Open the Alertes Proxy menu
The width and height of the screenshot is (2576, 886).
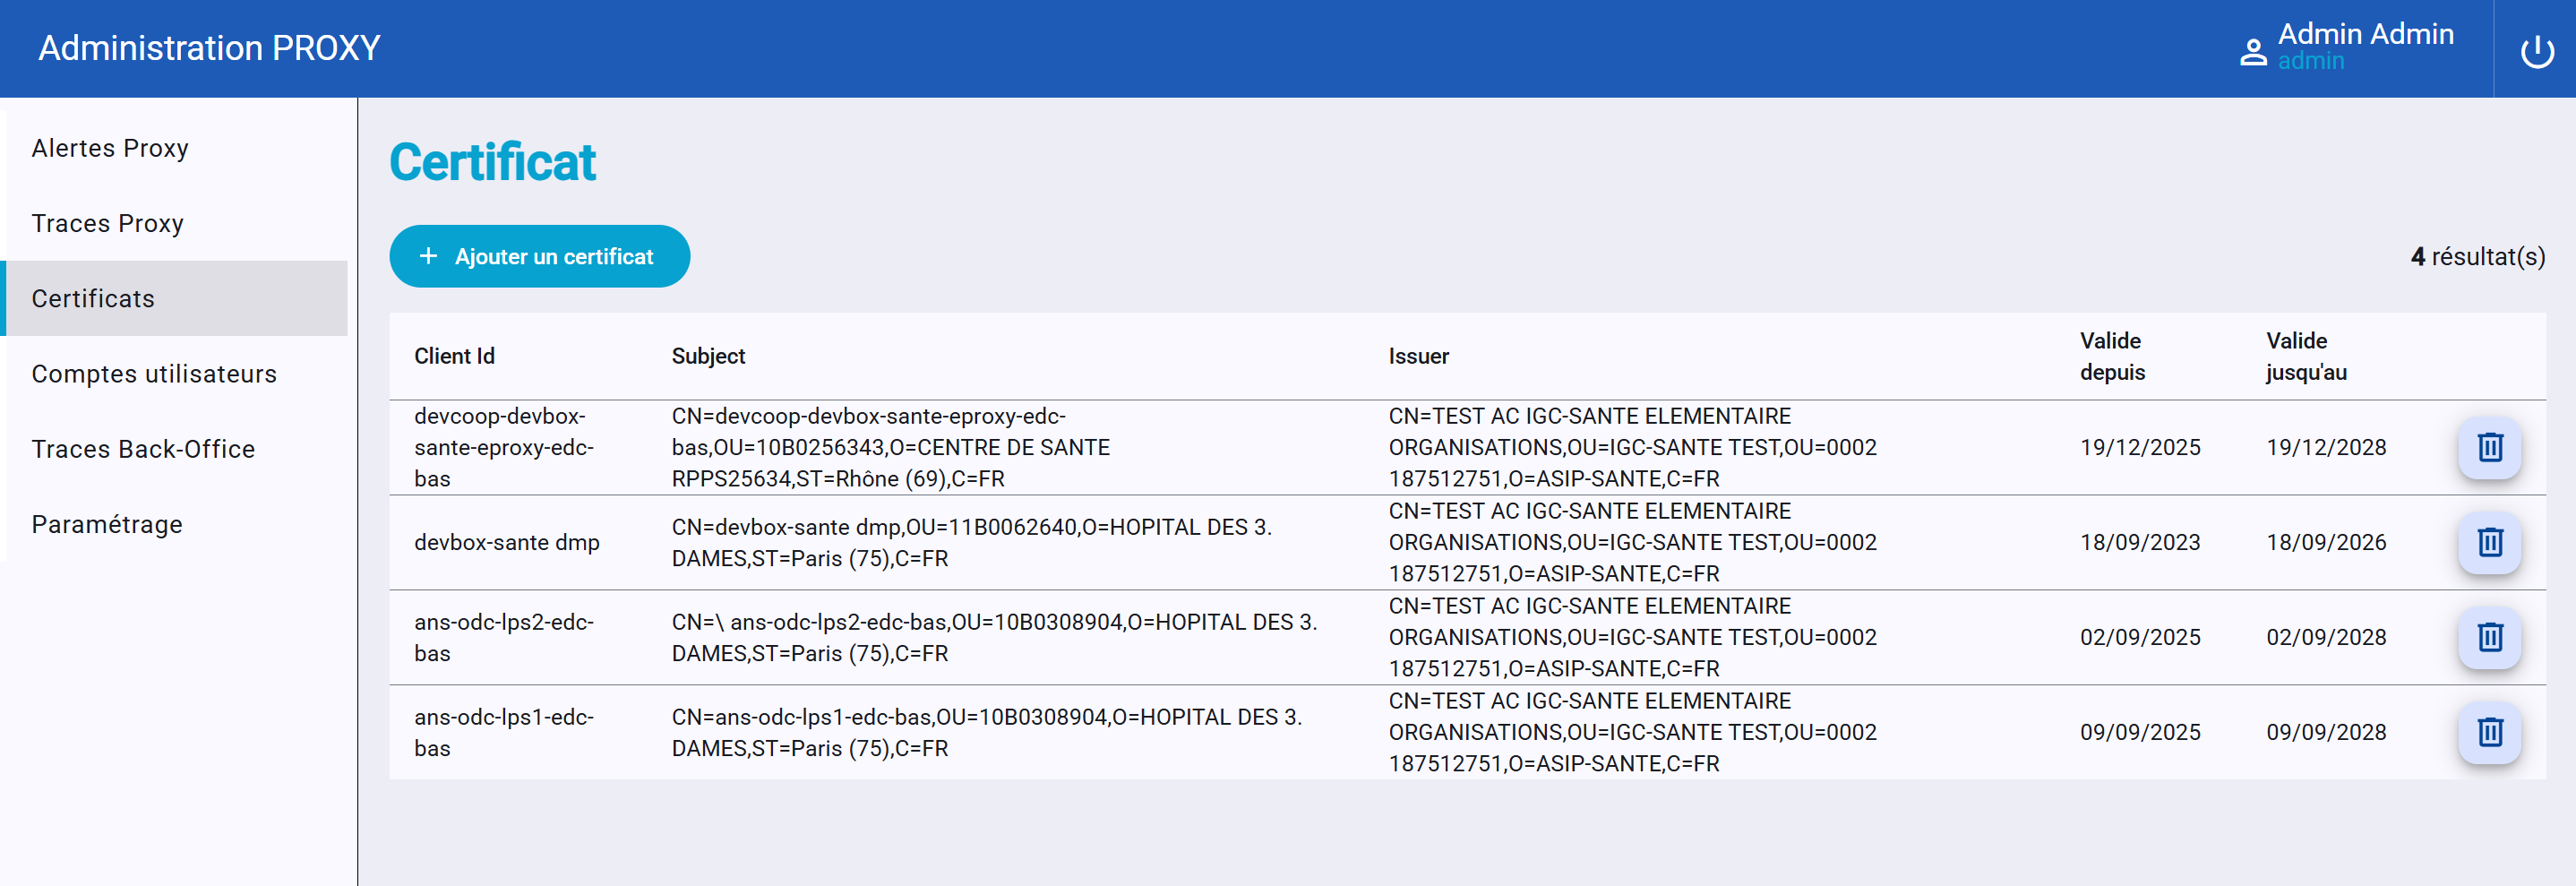[x=110, y=148]
